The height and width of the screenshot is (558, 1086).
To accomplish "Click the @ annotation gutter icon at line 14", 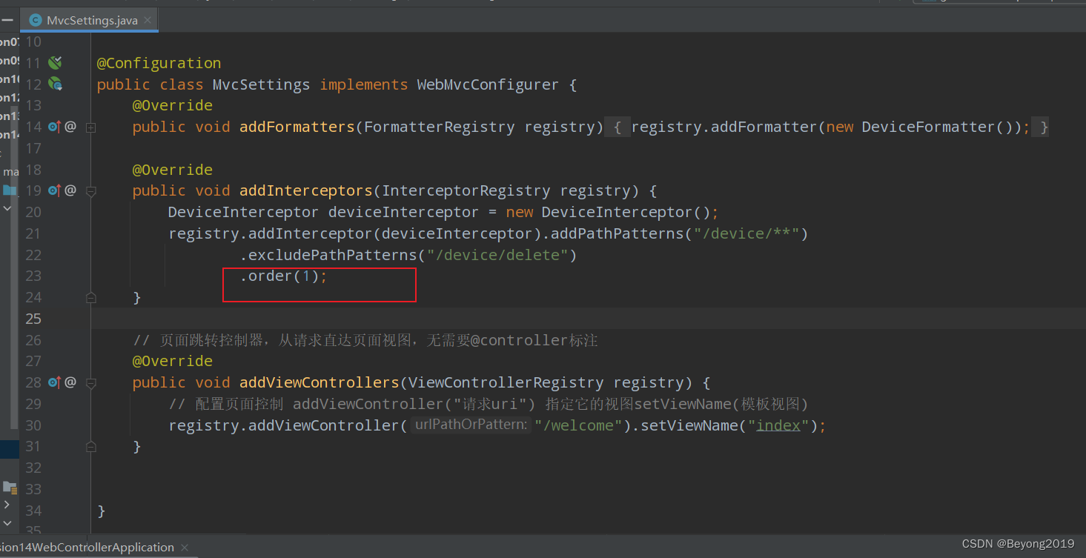I will click(x=70, y=127).
